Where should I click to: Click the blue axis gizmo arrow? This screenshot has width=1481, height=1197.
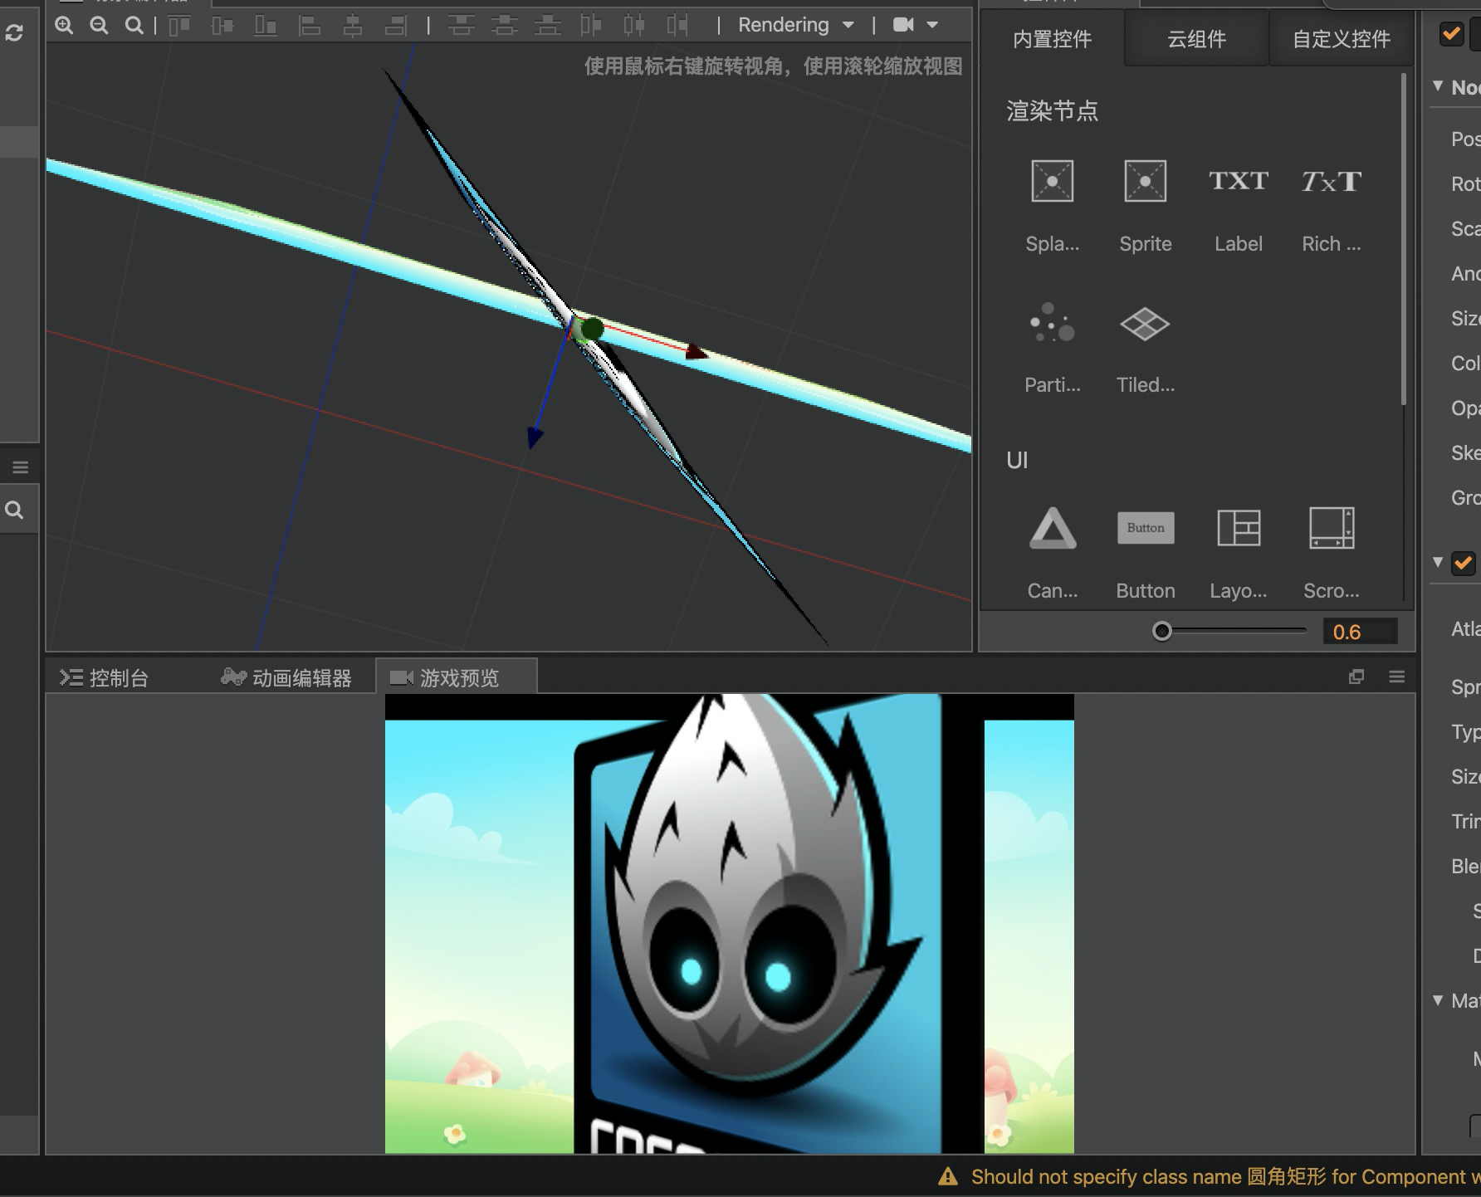point(535,437)
